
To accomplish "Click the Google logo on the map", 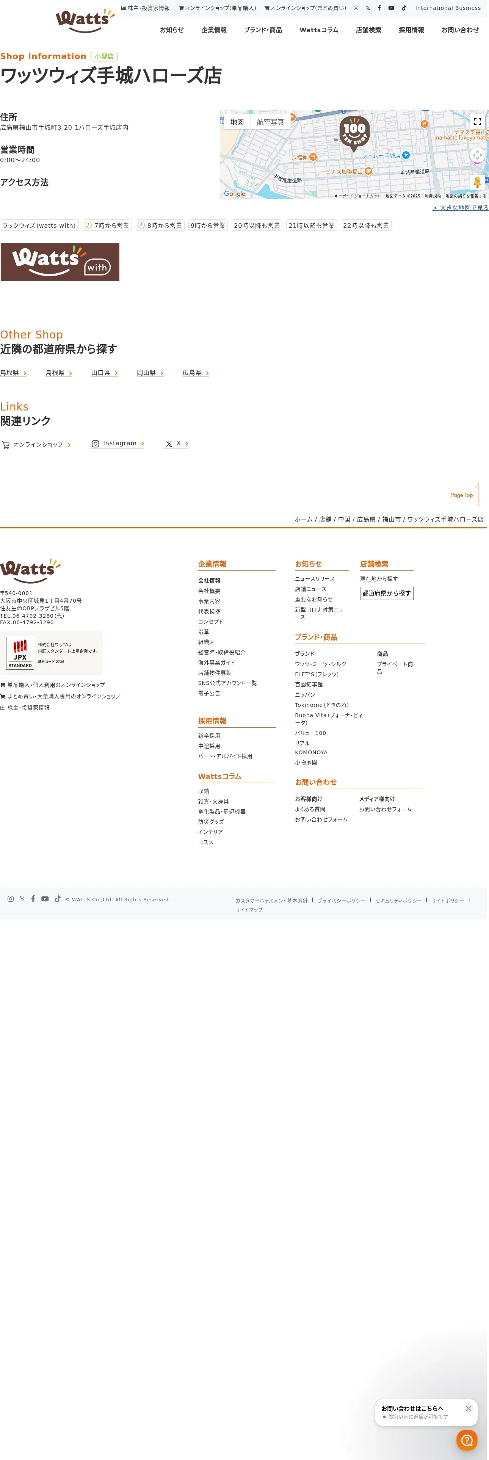I will coord(235,194).
